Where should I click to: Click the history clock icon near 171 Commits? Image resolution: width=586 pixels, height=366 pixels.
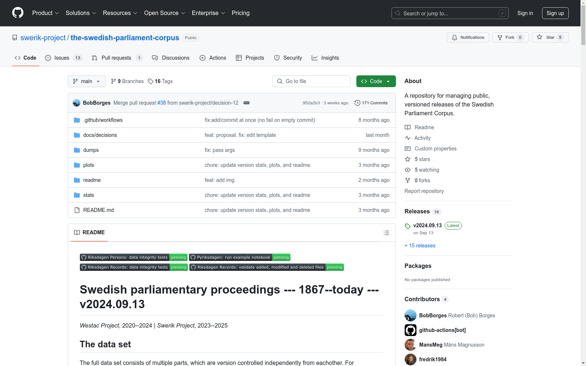click(357, 103)
